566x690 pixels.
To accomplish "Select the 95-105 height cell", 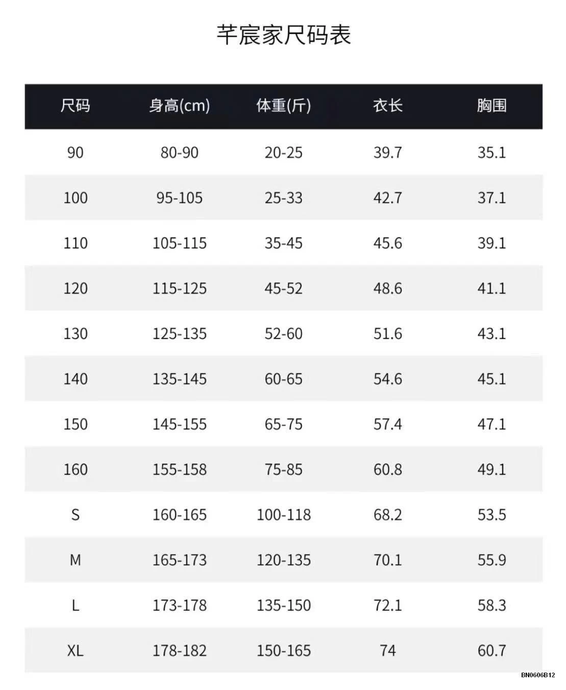I will [x=179, y=198].
